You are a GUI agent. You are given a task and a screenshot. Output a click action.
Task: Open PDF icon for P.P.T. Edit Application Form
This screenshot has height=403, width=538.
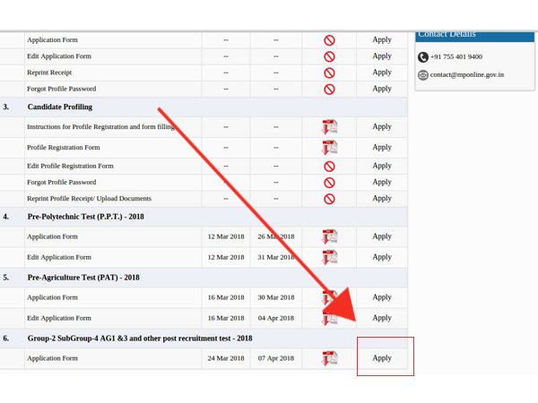tap(330, 257)
